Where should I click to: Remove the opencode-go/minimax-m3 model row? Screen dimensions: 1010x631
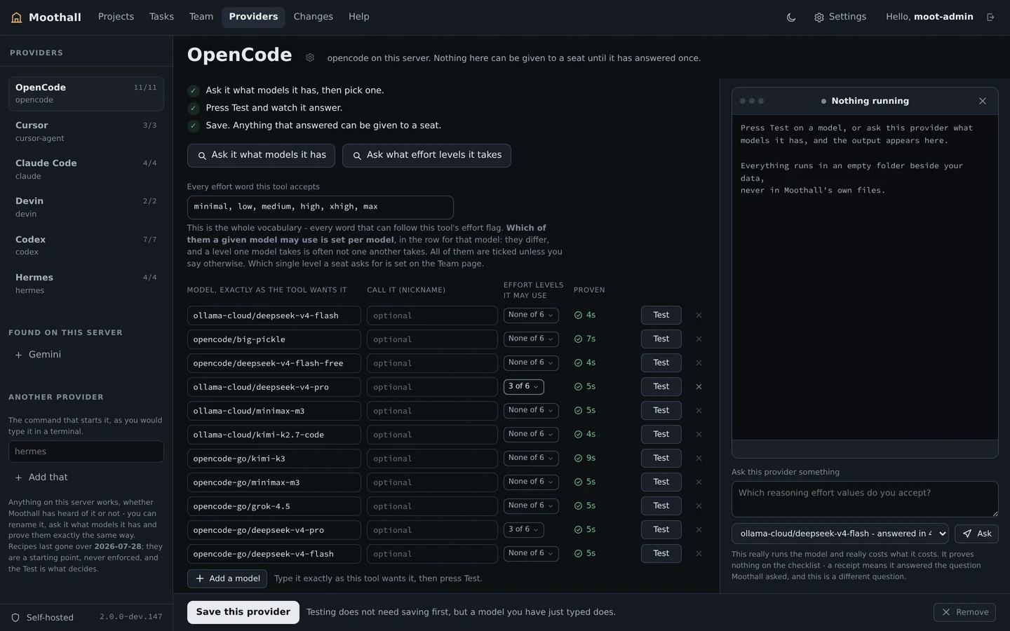(x=699, y=482)
